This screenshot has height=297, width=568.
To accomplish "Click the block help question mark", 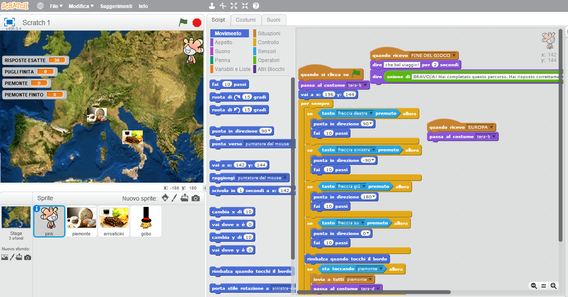I will tap(256, 6).
